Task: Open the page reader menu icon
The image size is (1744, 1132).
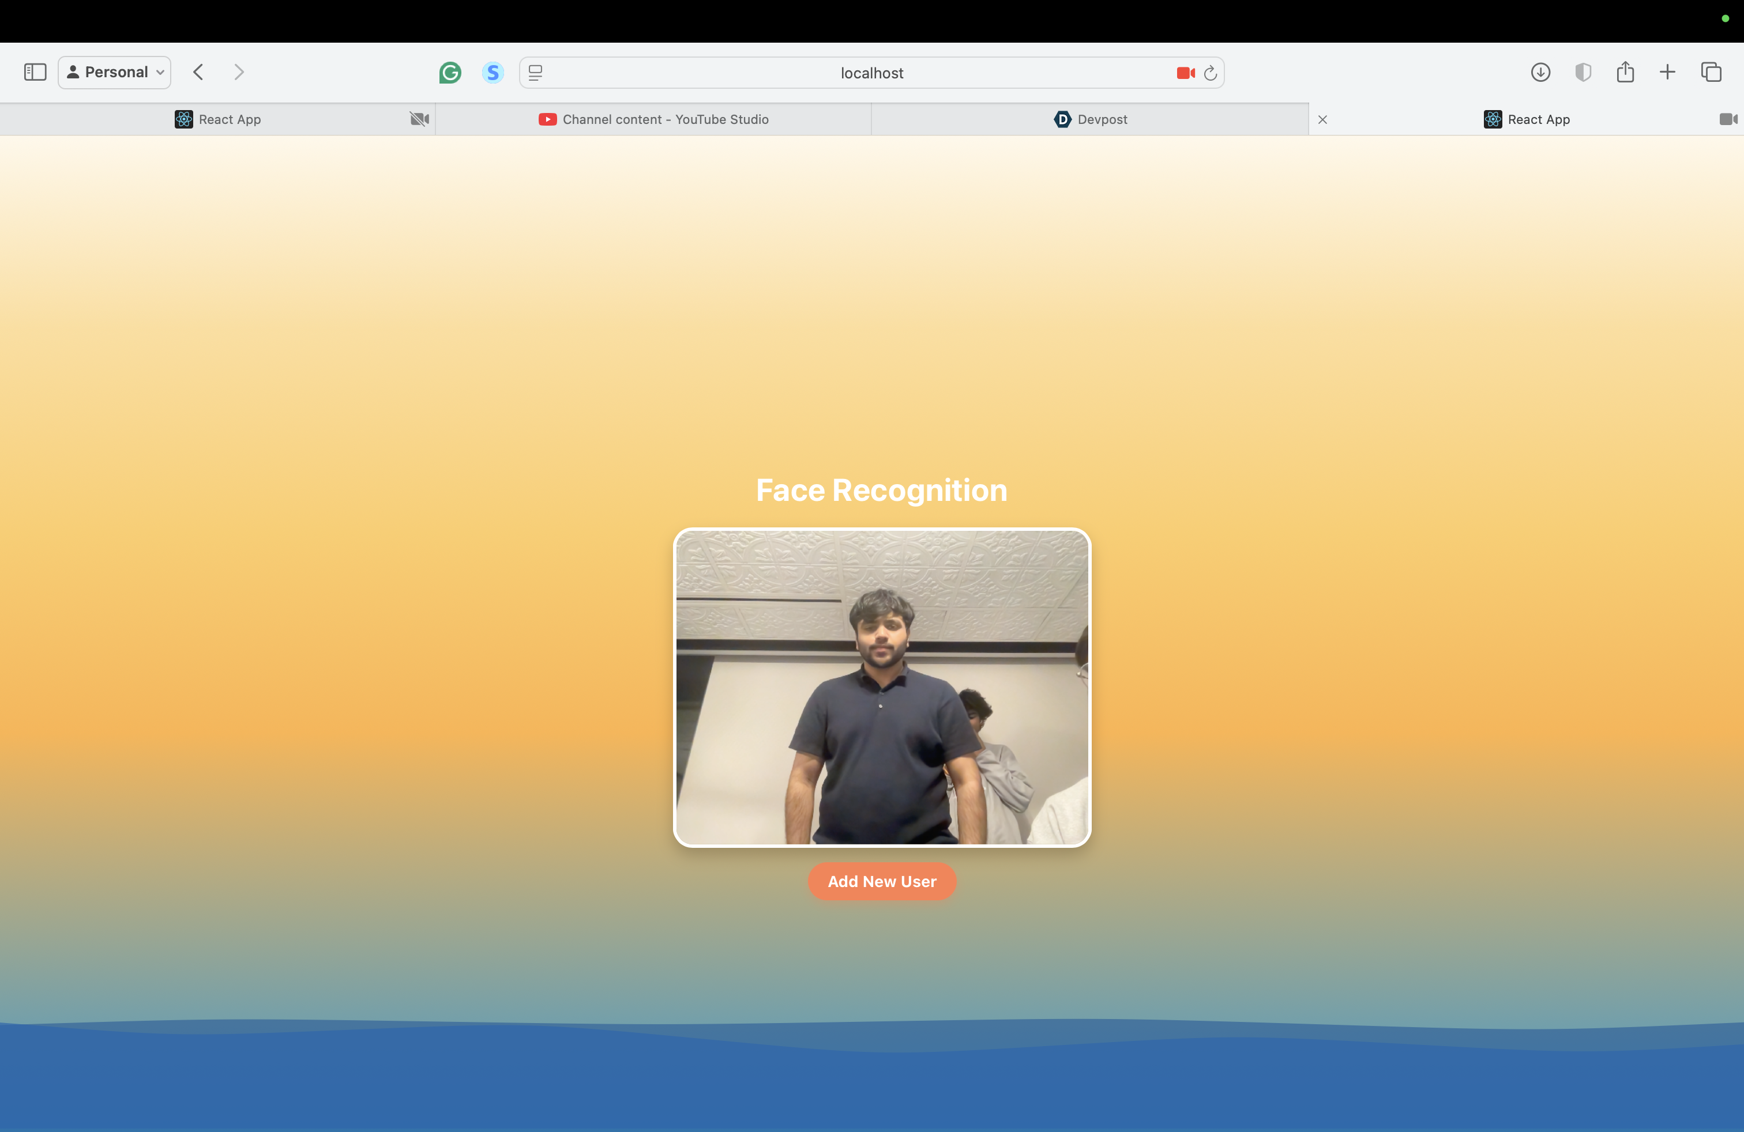Action: [536, 73]
